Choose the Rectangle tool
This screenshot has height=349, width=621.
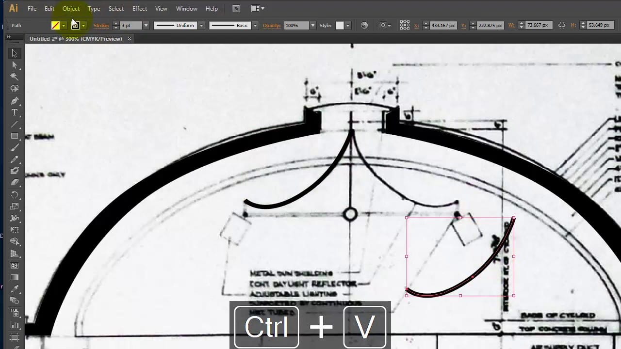pyautogui.click(x=15, y=136)
